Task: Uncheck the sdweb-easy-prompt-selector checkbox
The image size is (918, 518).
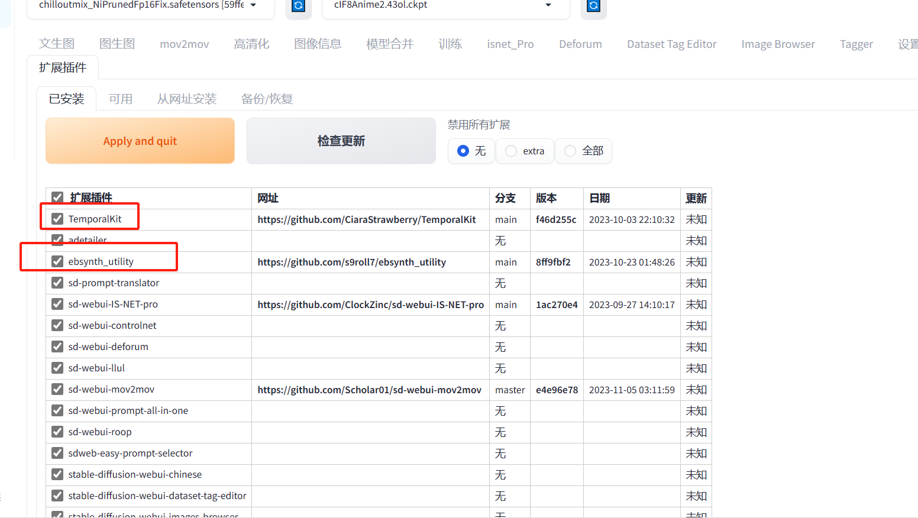Action: (x=57, y=453)
